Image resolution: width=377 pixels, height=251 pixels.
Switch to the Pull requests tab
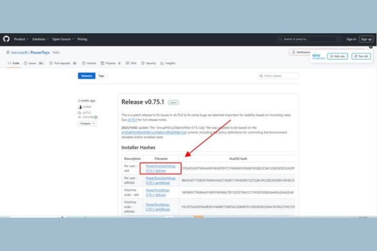point(63,63)
